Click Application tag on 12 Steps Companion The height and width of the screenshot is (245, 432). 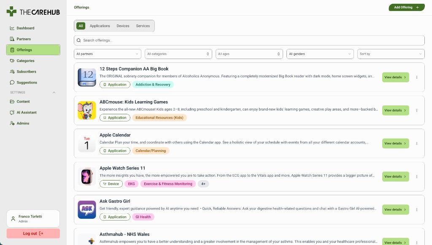coord(115,84)
